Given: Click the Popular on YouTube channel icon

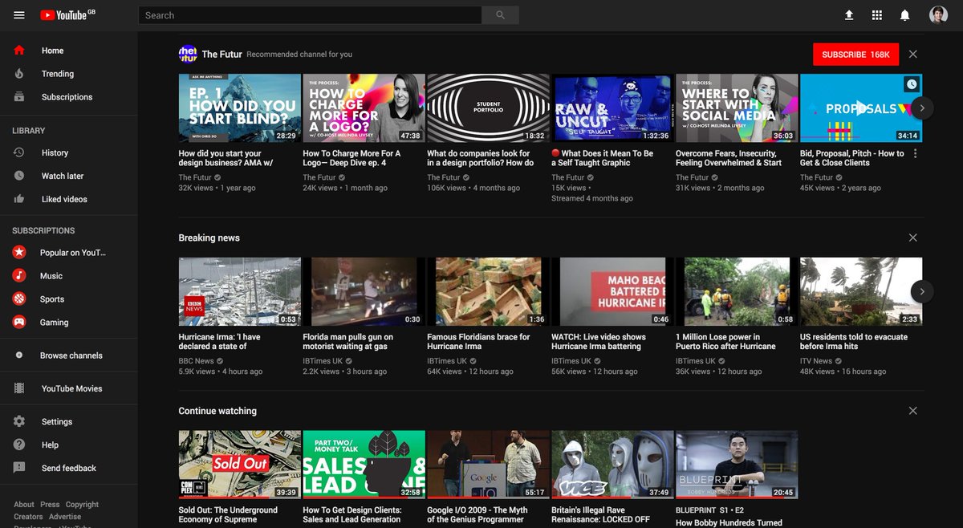Looking at the screenshot, I should pyautogui.click(x=19, y=253).
